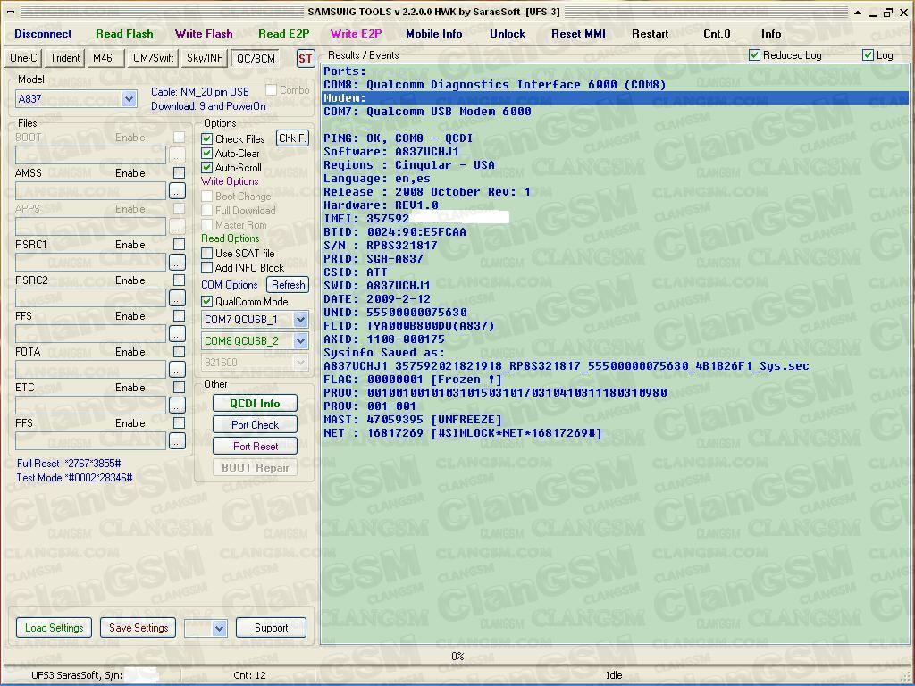Toggle the Log checkbox
Viewport: 915px width, 686px height.
868,54
